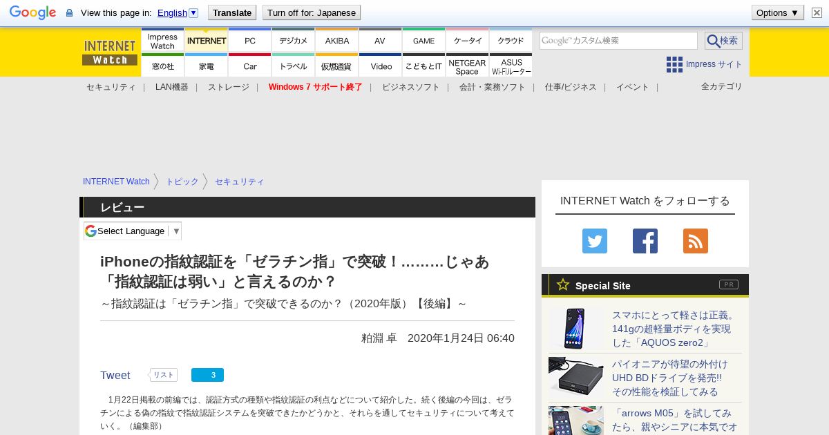Open the クラウド tab

(x=511, y=41)
